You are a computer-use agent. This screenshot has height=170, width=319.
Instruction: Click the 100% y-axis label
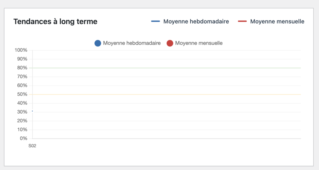click(21, 50)
